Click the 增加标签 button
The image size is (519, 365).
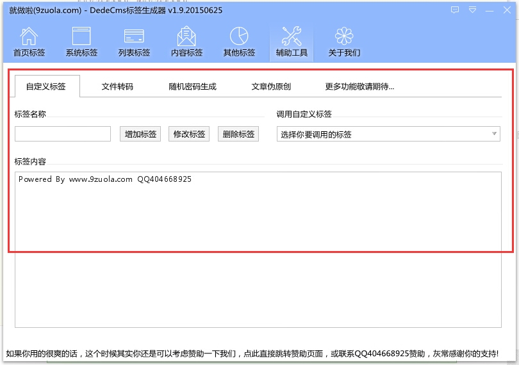[140, 134]
